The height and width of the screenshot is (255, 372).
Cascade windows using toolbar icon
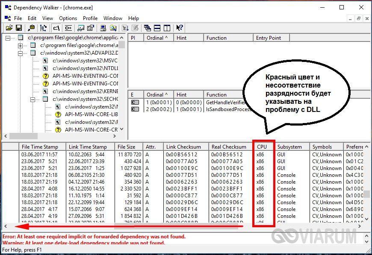coord(148,28)
